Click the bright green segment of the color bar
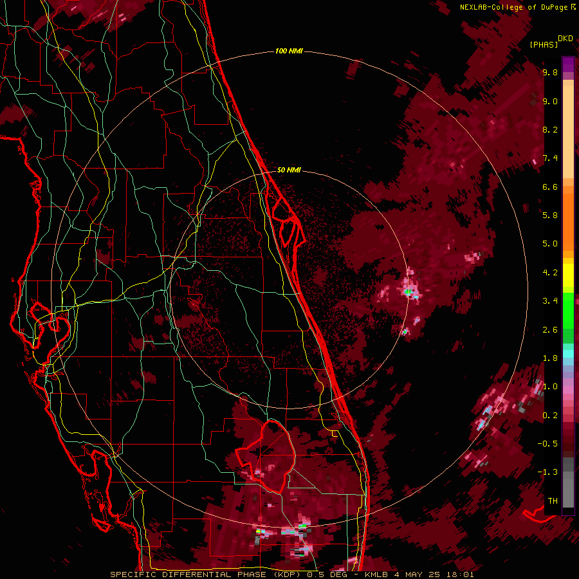Screen dimensions: 579x579 pos(568,311)
